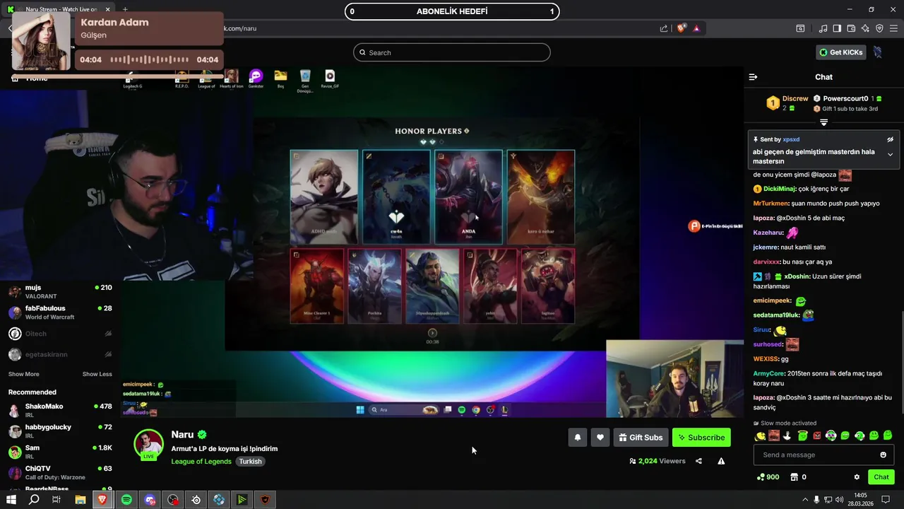Toggle the Brave sidebar panel icon
904x509 pixels.
(837, 28)
